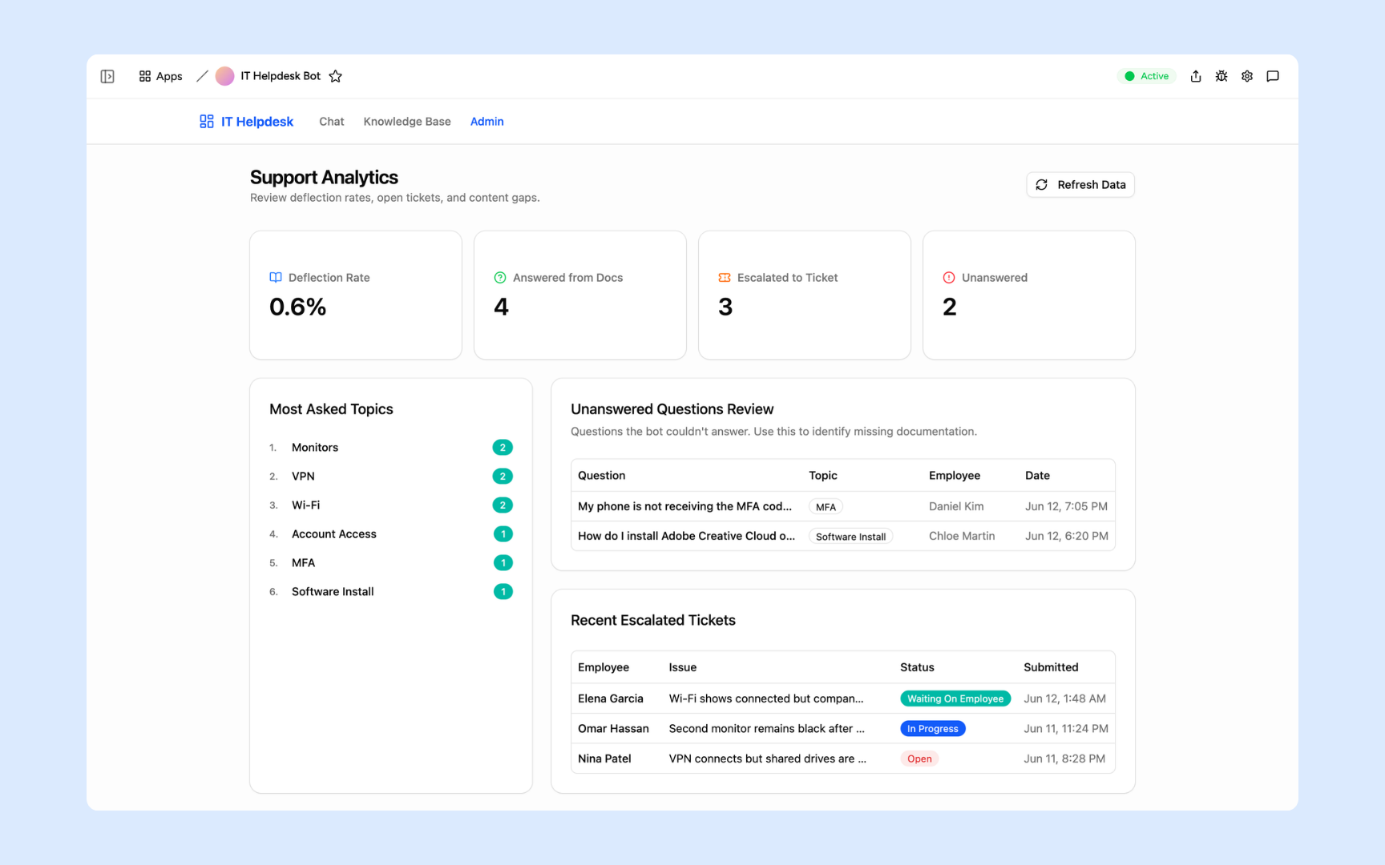Click the Software Install topic tag in table

(850, 537)
